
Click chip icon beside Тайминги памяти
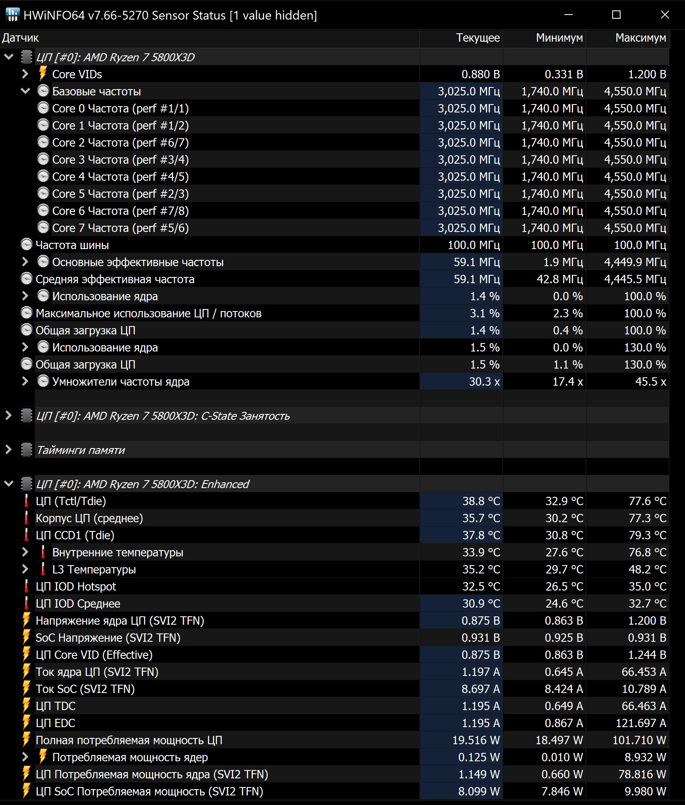(26, 449)
